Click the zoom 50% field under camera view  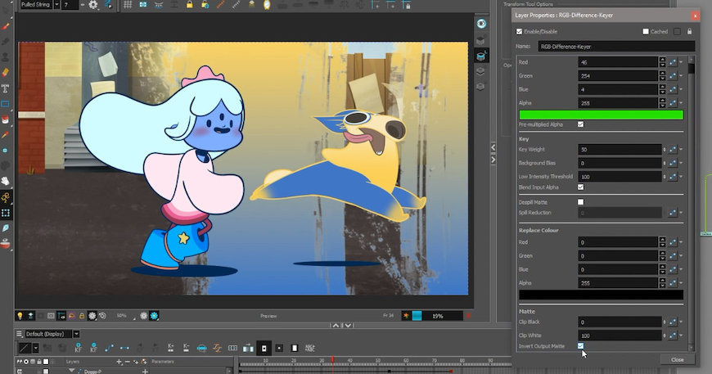tap(122, 315)
